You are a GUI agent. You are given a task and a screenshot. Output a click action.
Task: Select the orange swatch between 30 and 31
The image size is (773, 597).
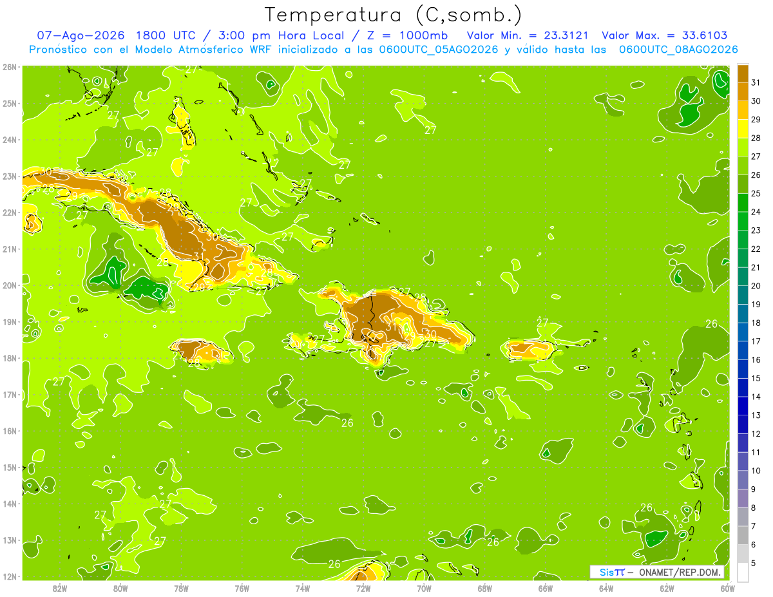point(743,91)
